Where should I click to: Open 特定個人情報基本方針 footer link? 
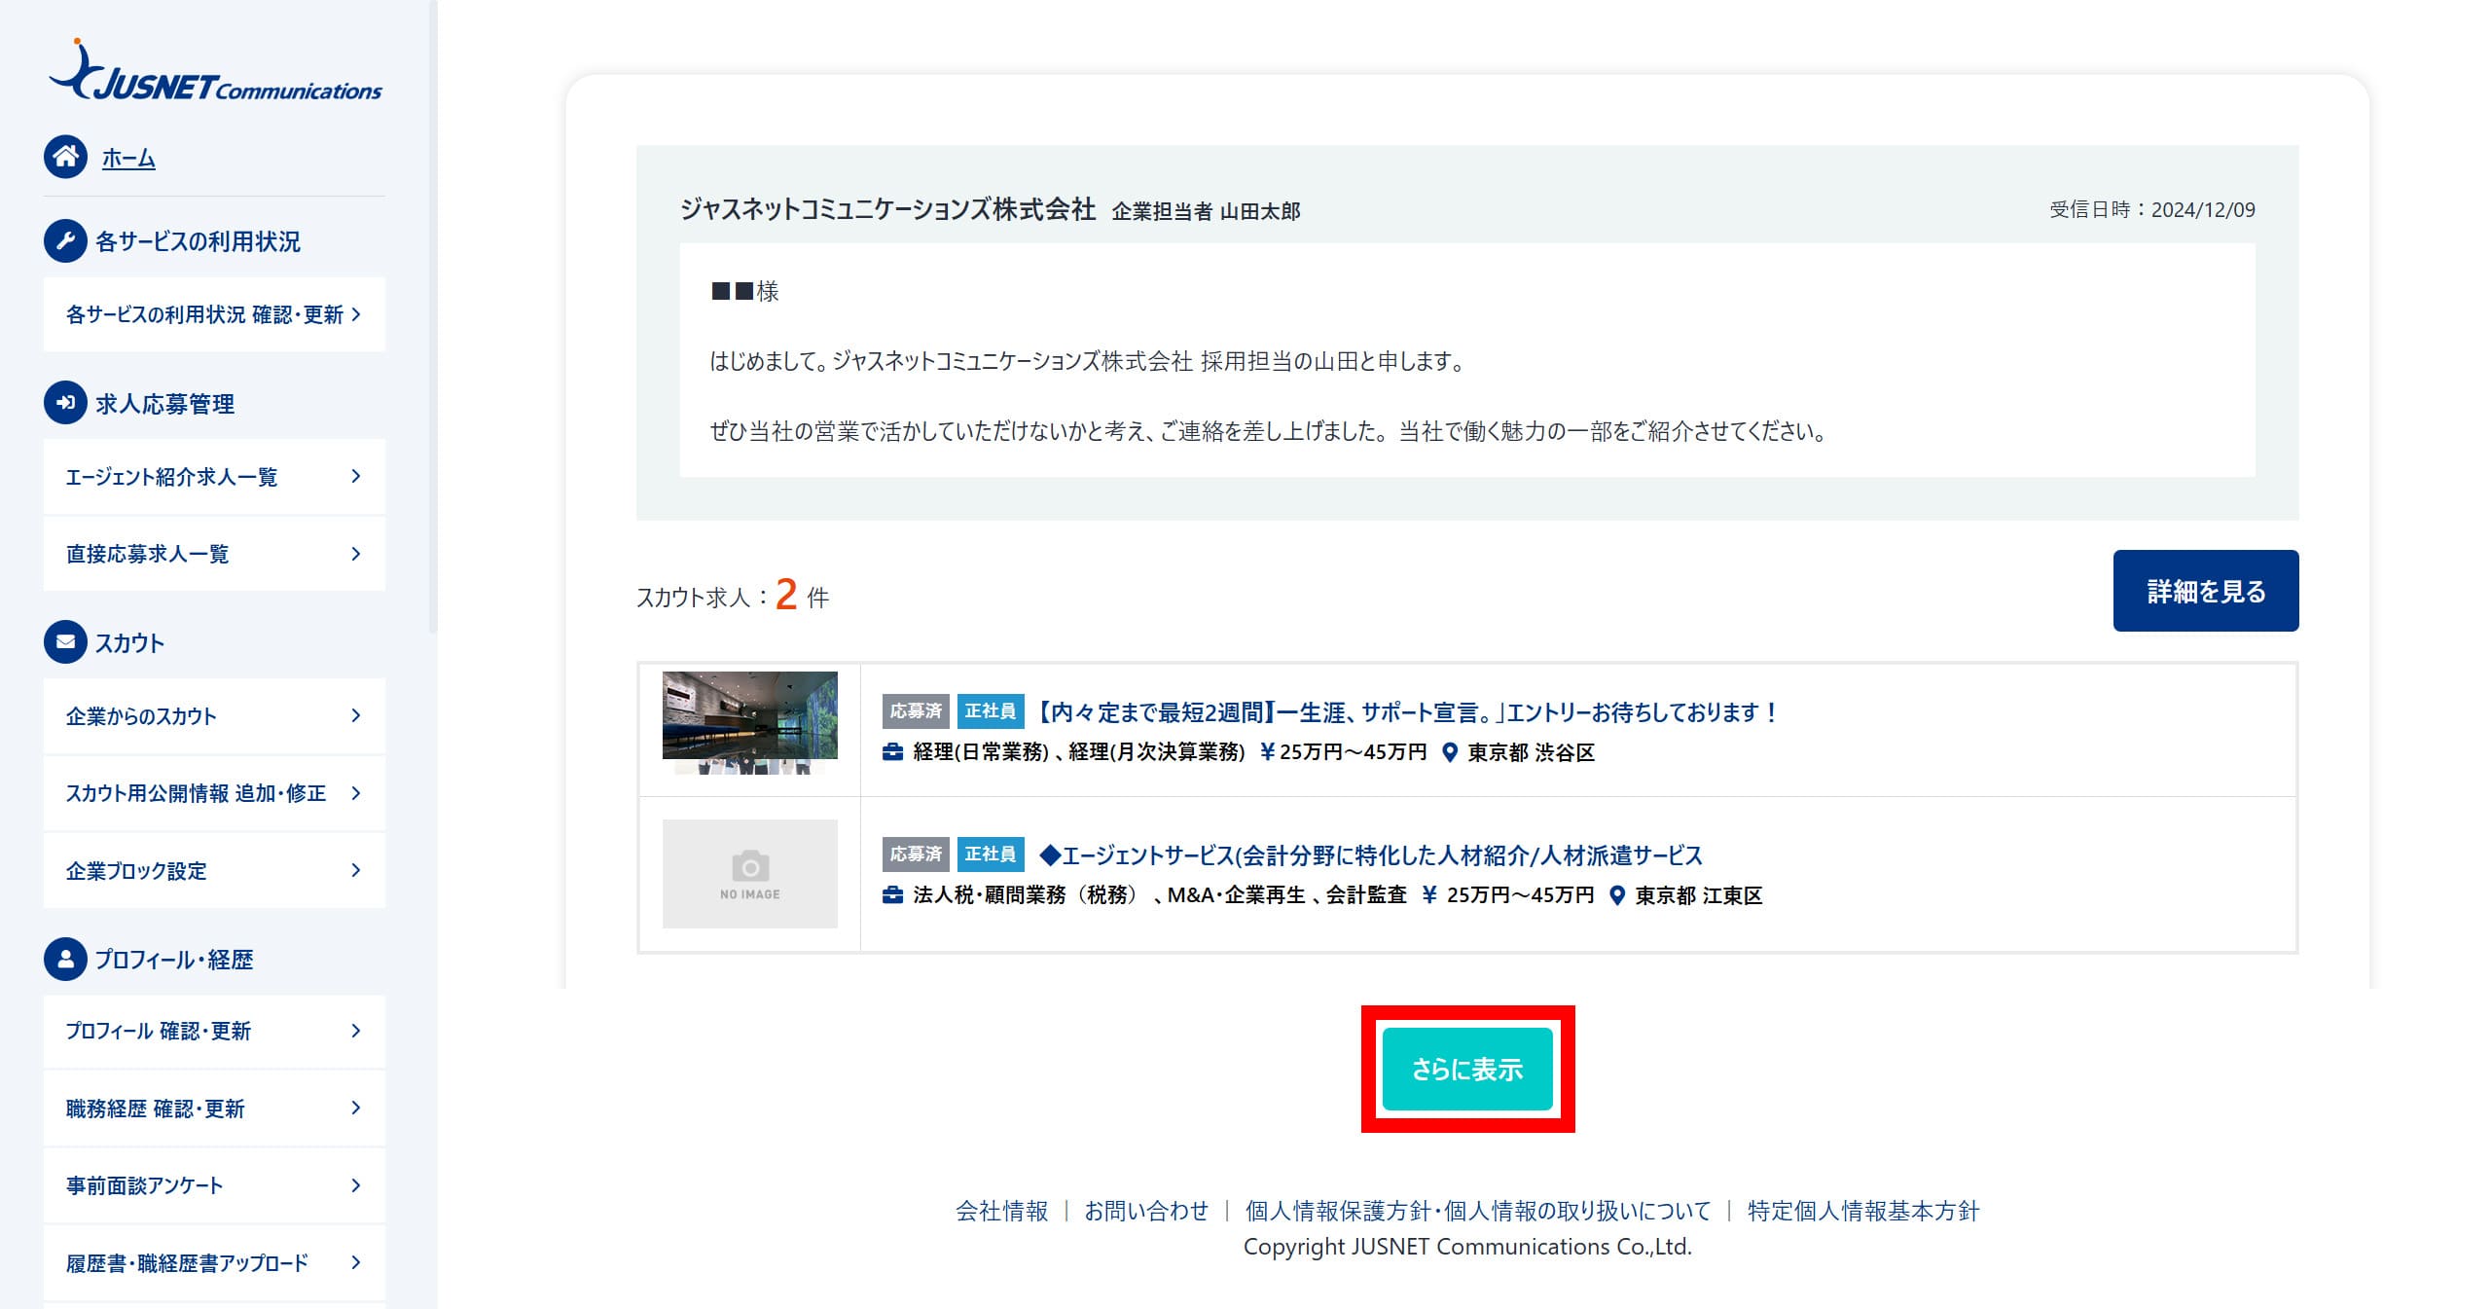(x=1863, y=1211)
